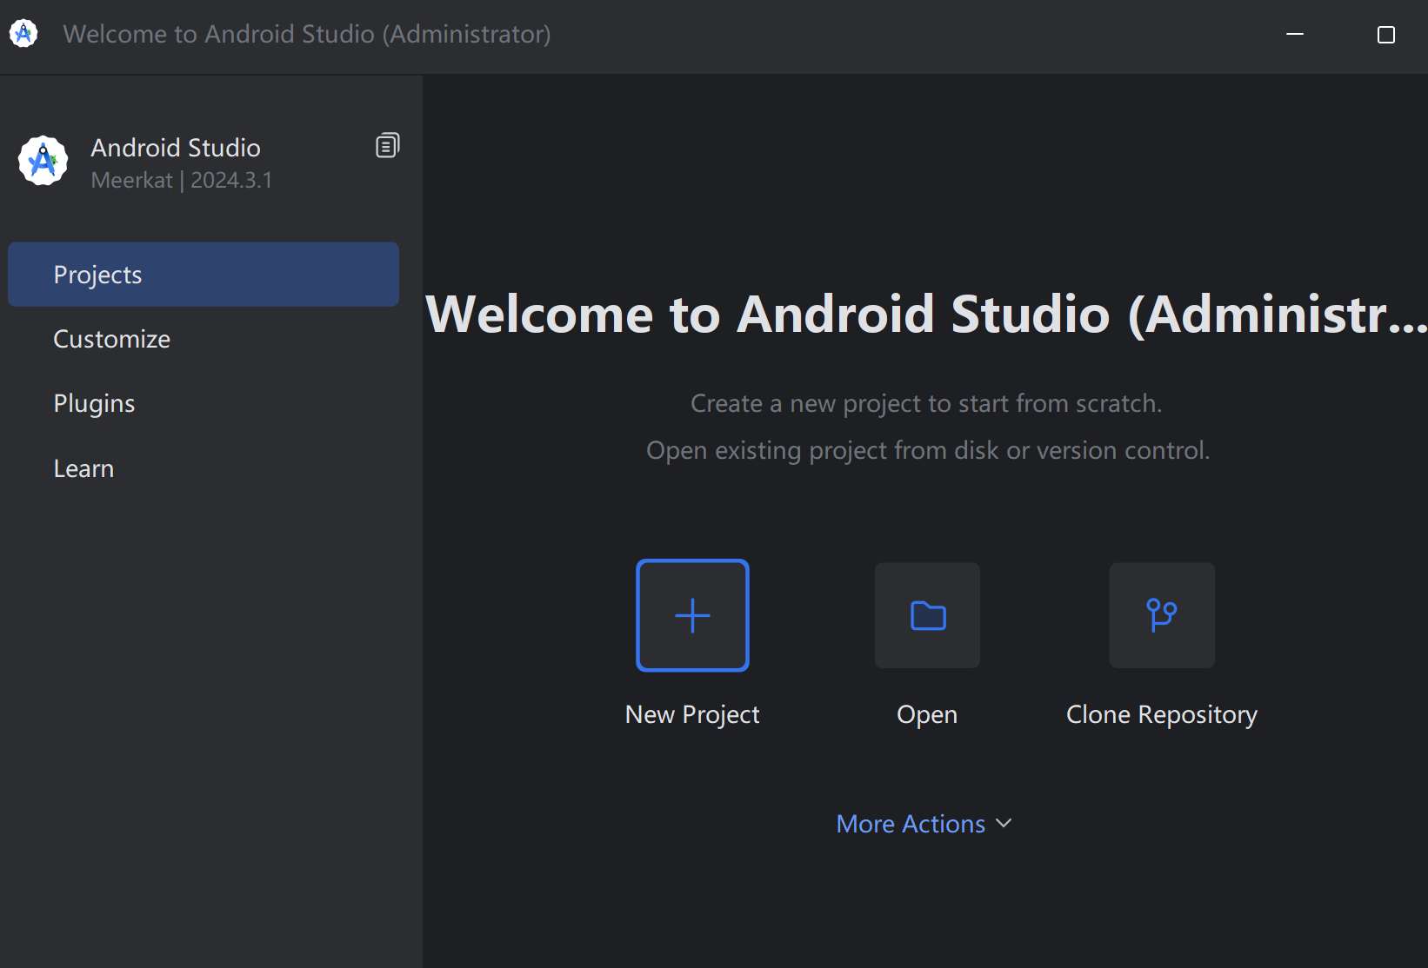Click the New Project label
The width and height of the screenshot is (1428, 968).
click(692, 714)
